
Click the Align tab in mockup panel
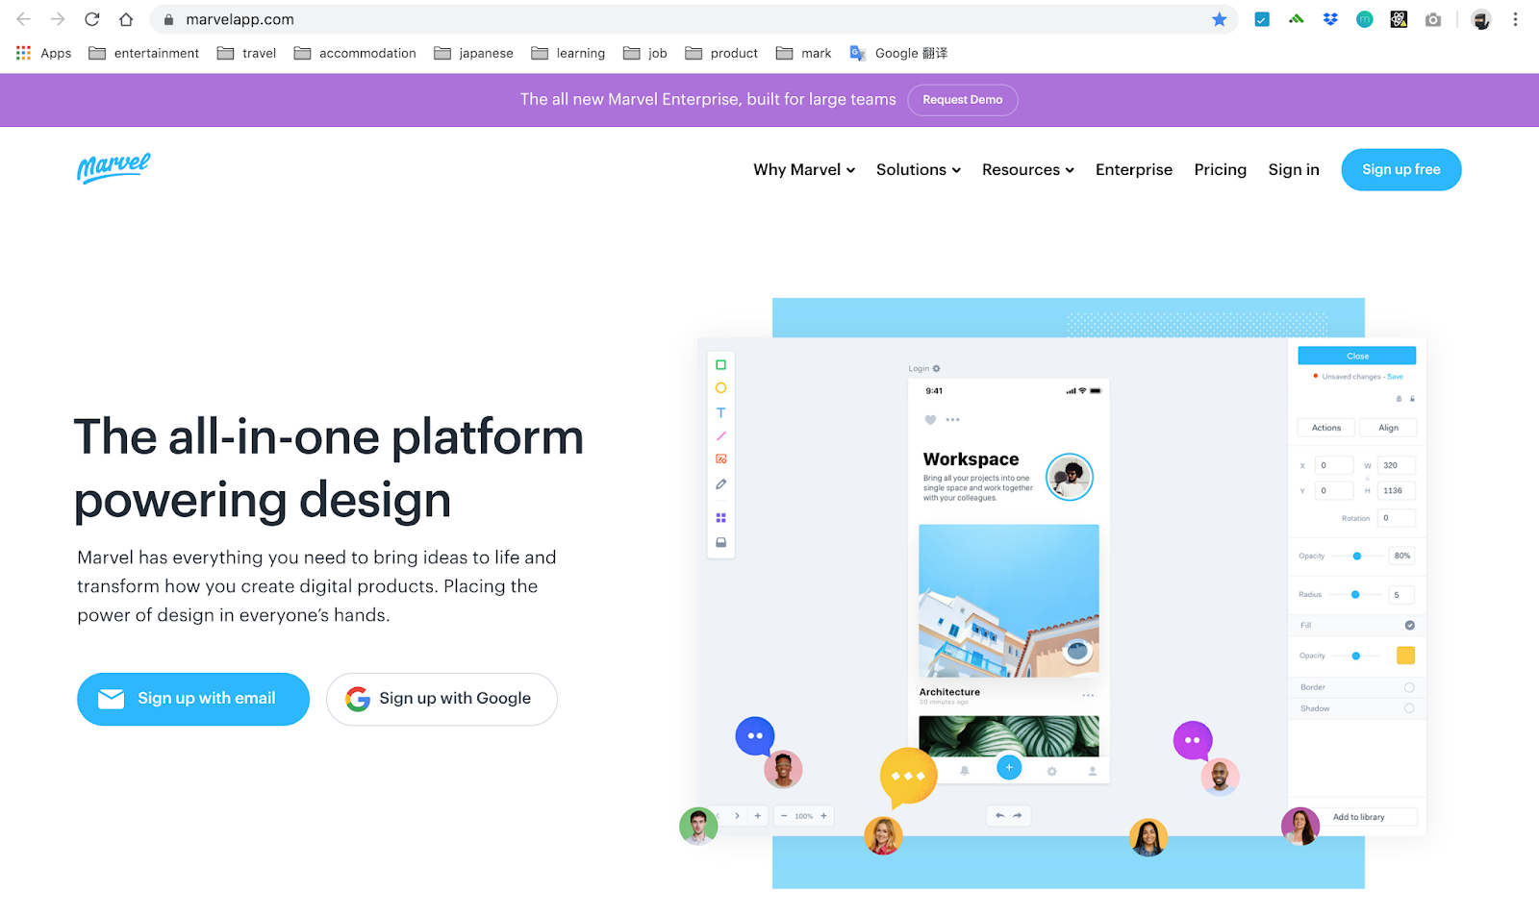1389,428
